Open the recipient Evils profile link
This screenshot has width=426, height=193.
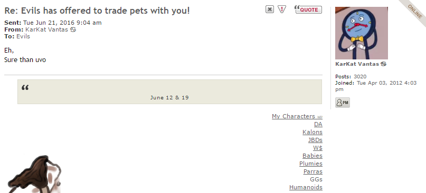point(23,36)
